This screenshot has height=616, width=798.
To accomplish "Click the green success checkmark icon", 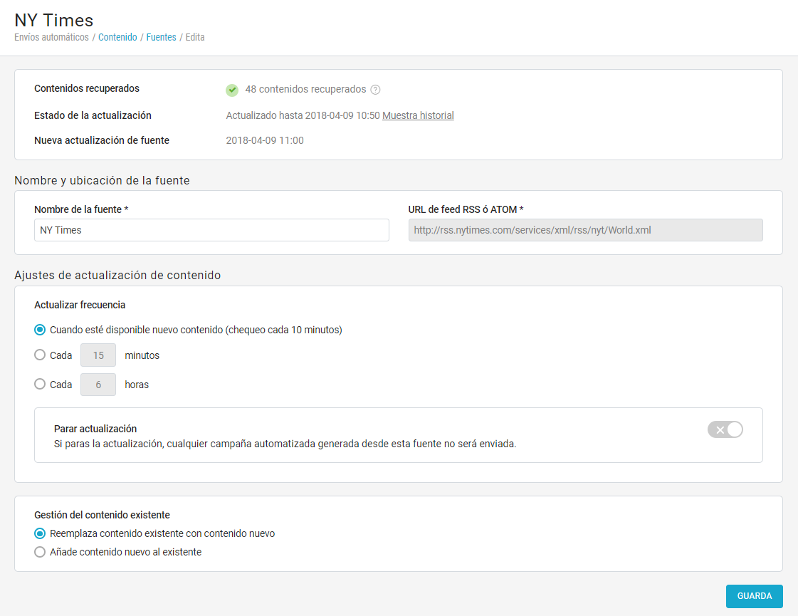I will tap(232, 90).
